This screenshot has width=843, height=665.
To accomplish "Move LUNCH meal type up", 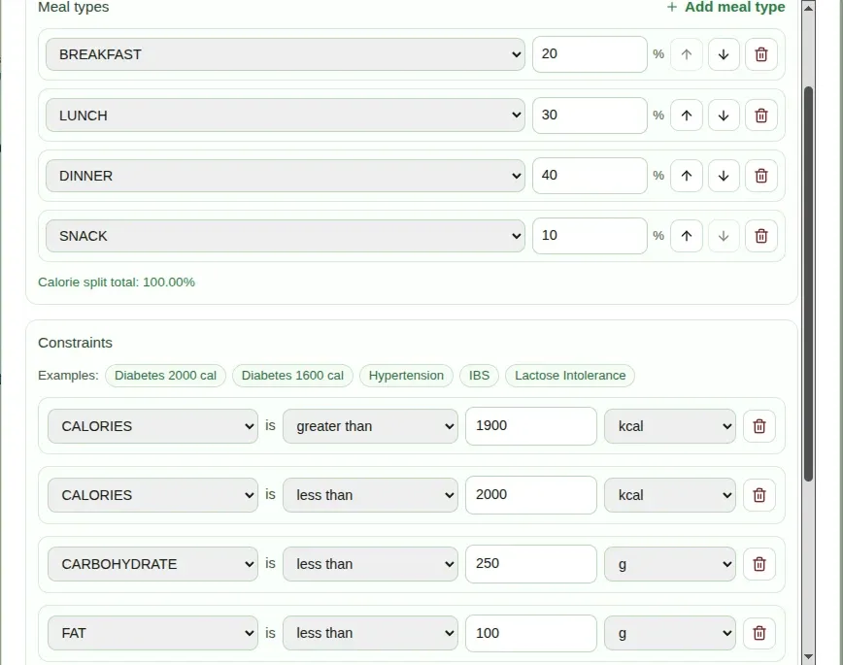I will pyautogui.click(x=687, y=116).
